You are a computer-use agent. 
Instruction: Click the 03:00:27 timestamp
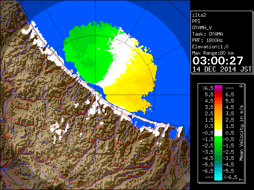point(218,61)
